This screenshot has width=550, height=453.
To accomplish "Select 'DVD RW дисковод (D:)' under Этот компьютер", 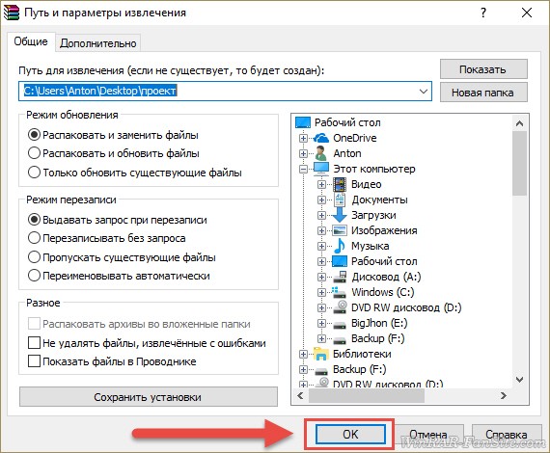I will (406, 307).
